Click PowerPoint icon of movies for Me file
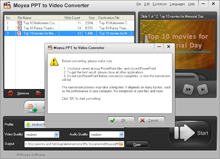The height and width of the screenshot is (159, 220). point(19,33)
